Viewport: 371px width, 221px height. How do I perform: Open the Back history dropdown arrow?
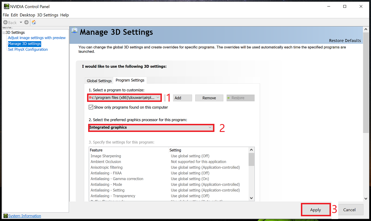tap(21, 22)
